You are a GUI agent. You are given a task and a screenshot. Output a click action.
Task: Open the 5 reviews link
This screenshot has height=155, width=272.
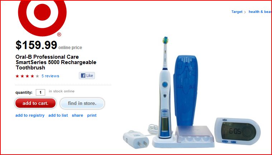pyautogui.click(x=50, y=76)
